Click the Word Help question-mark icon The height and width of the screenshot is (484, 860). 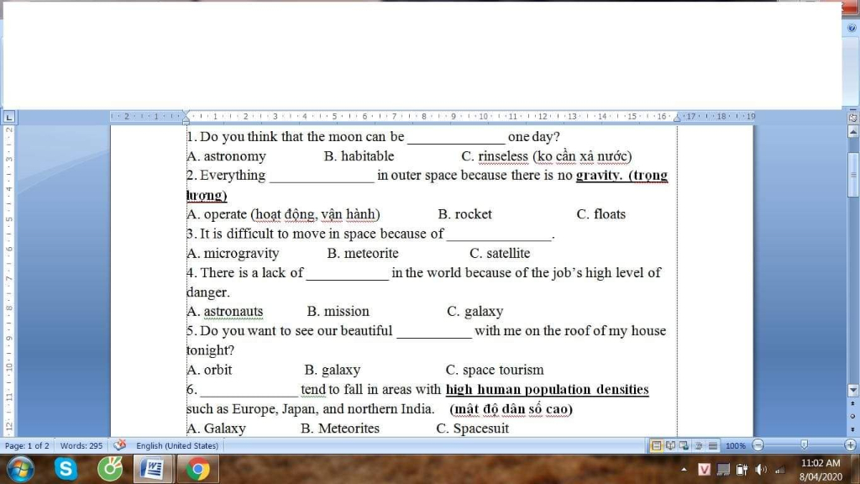tap(852, 28)
